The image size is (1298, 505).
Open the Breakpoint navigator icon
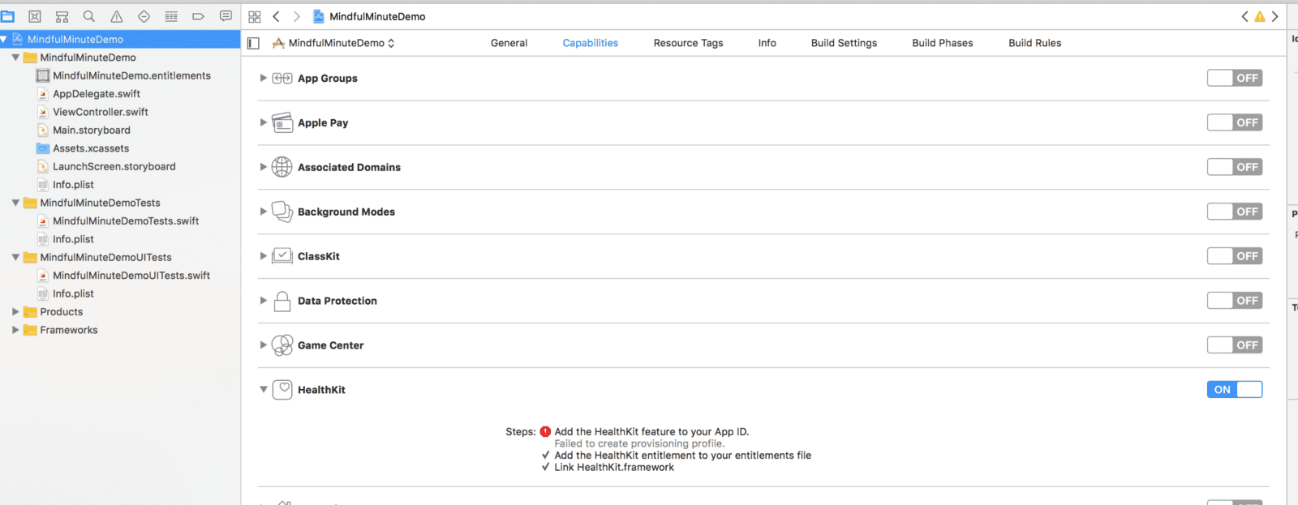point(198,16)
